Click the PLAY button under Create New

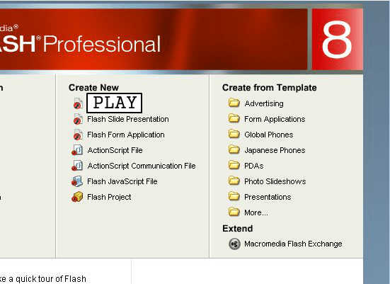click(115, 103)
